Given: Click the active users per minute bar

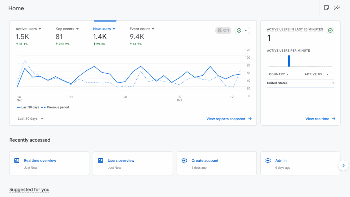Looking at the screenshot, I should tap(289, 61).
